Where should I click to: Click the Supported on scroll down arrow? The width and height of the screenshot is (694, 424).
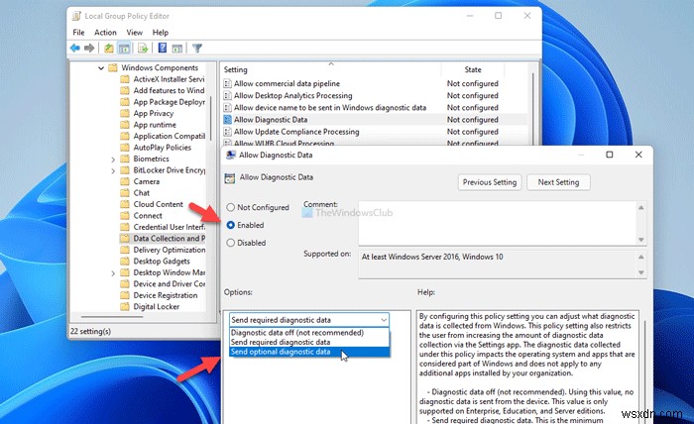coord(640,272)
